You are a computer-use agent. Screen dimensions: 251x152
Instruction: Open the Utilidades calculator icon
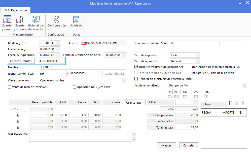click(x=76, y=19)
